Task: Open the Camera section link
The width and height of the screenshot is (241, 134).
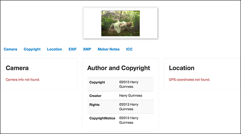Action: tap(10, 49)
